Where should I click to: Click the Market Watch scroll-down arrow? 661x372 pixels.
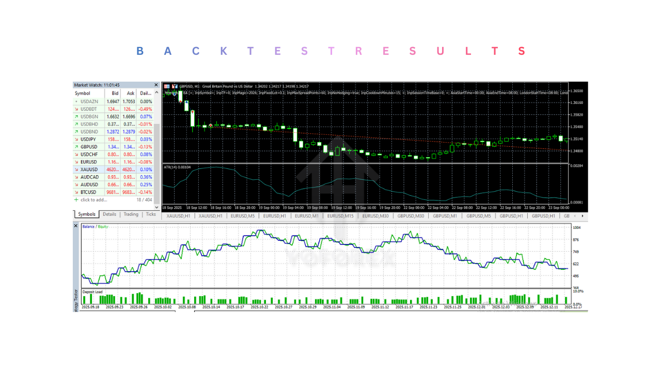pos(157,206)
